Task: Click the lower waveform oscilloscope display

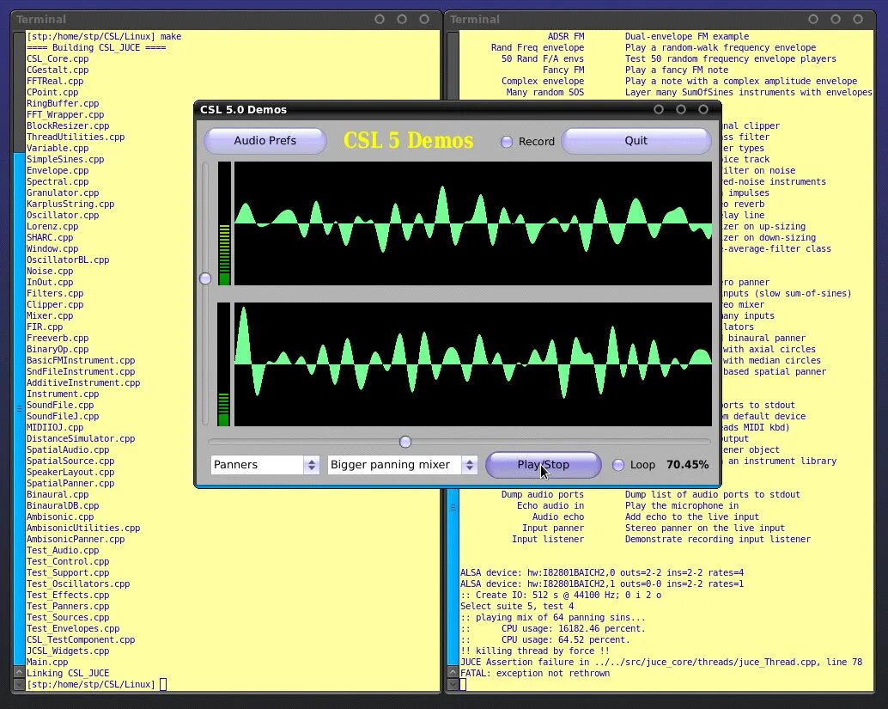Action: 473,364
